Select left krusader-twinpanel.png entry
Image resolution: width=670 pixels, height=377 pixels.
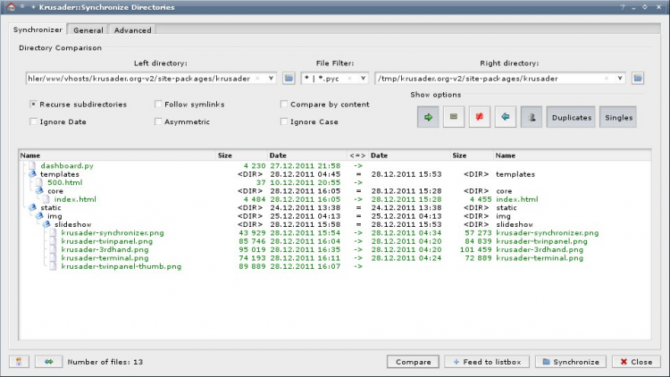(107, 241)
